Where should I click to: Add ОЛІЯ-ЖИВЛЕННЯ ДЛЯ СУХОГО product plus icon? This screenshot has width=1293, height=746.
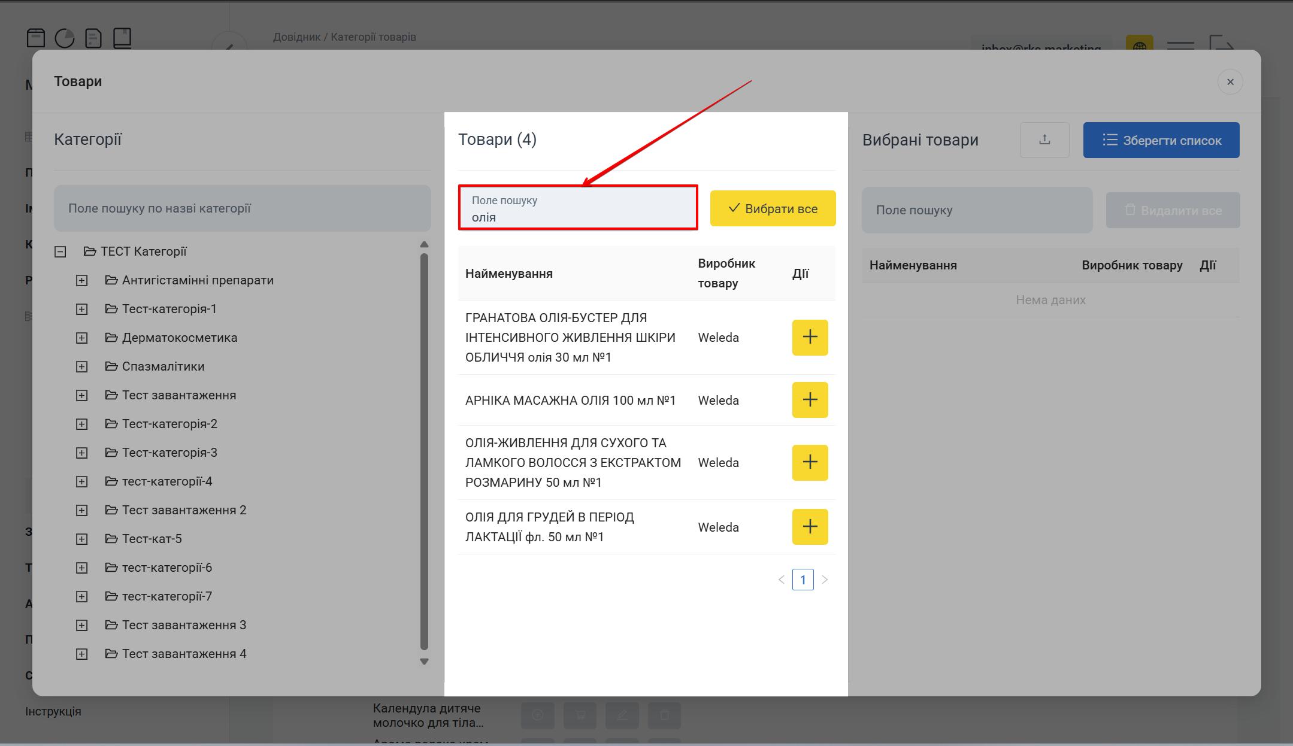click(x=810, y=462)
